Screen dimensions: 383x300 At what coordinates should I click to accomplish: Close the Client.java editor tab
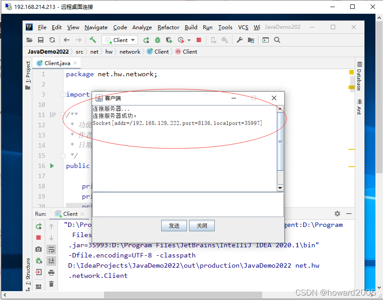click(x=75, y=63)
